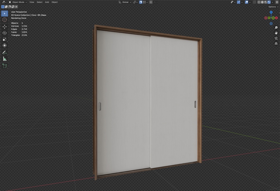Pick the Measure tool

pos(5,59)
